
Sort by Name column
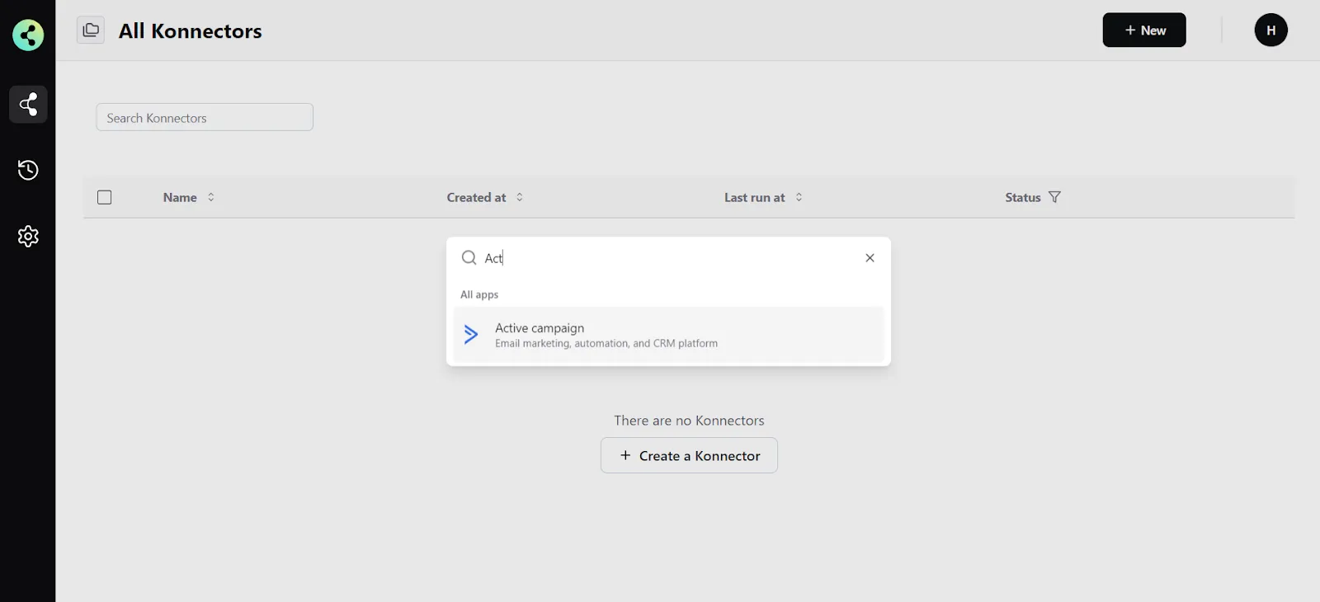click(x=211, y=197)
